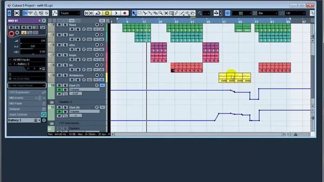Click the inspector delay slider showing 0.00
The image size is (324, 182).
click(32, 52)
